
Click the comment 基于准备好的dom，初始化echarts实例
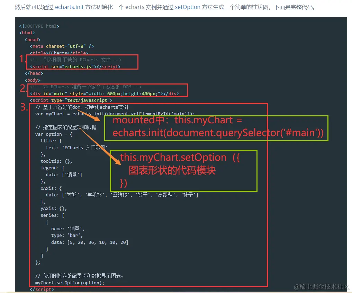pyautogui.click(x=81, y=107)
